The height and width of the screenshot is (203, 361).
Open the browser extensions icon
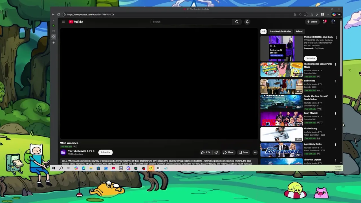312,14
